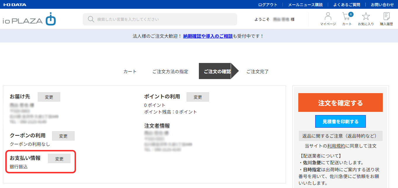Click ログアウト in top bar
The height and width of the screenshot is (188, 398).
[268, 5]
